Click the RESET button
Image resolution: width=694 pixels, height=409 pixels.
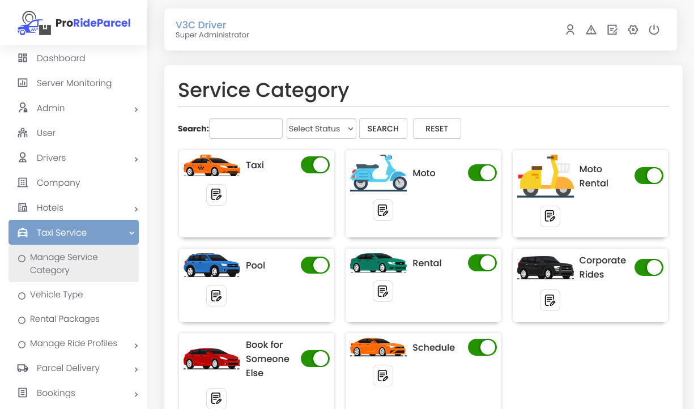[x=436, y=129]
